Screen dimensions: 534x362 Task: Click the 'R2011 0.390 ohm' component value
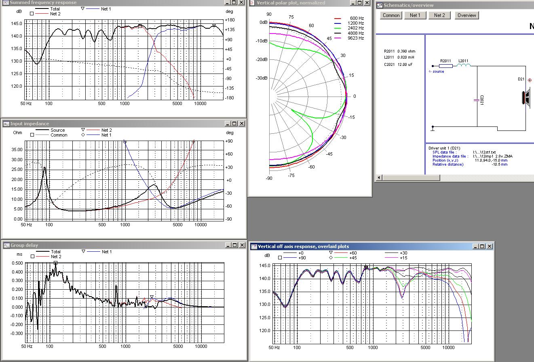click(x=400, y=51)
